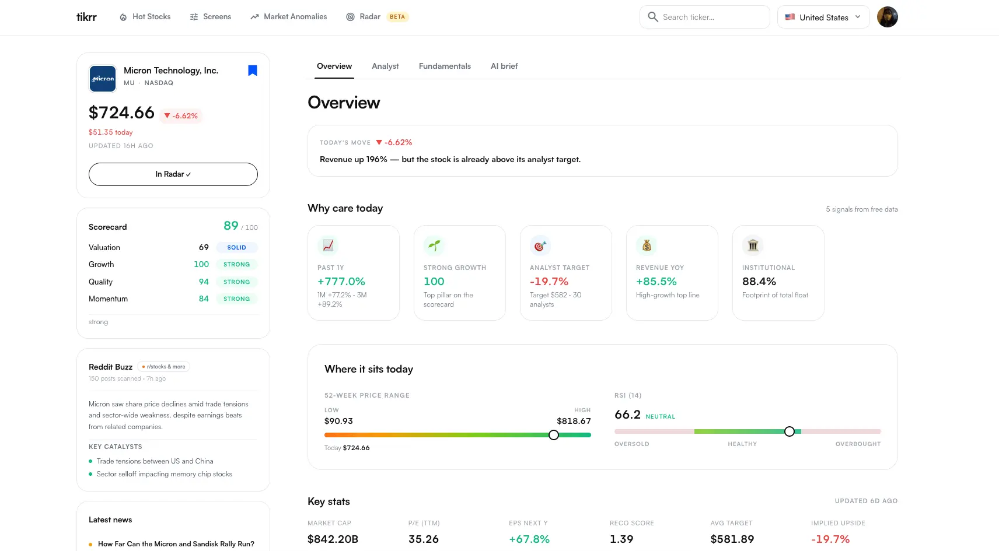This screenshot has height=551, width=999.
Task: Click the 52-week high $818.67 value
Action: (574, 421)
